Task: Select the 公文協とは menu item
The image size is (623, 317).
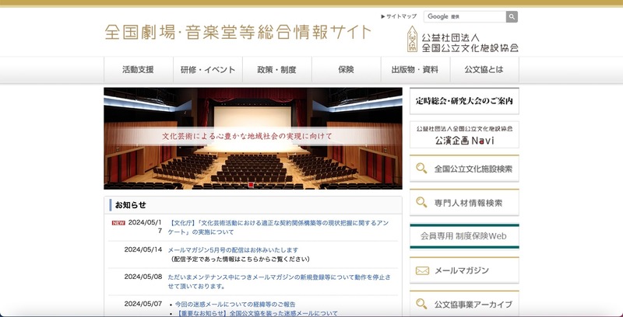Action: click(x=484, y=70)
